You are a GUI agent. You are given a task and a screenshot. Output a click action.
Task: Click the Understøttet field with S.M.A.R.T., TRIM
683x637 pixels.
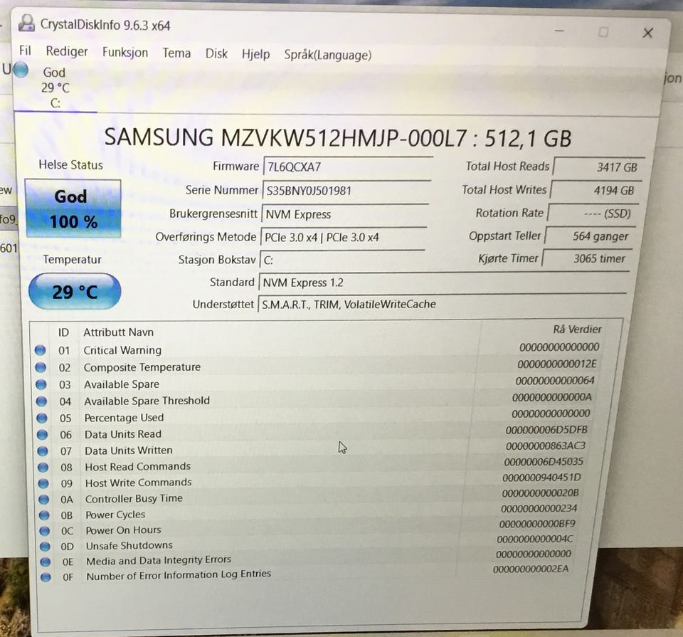coord(442,304)
